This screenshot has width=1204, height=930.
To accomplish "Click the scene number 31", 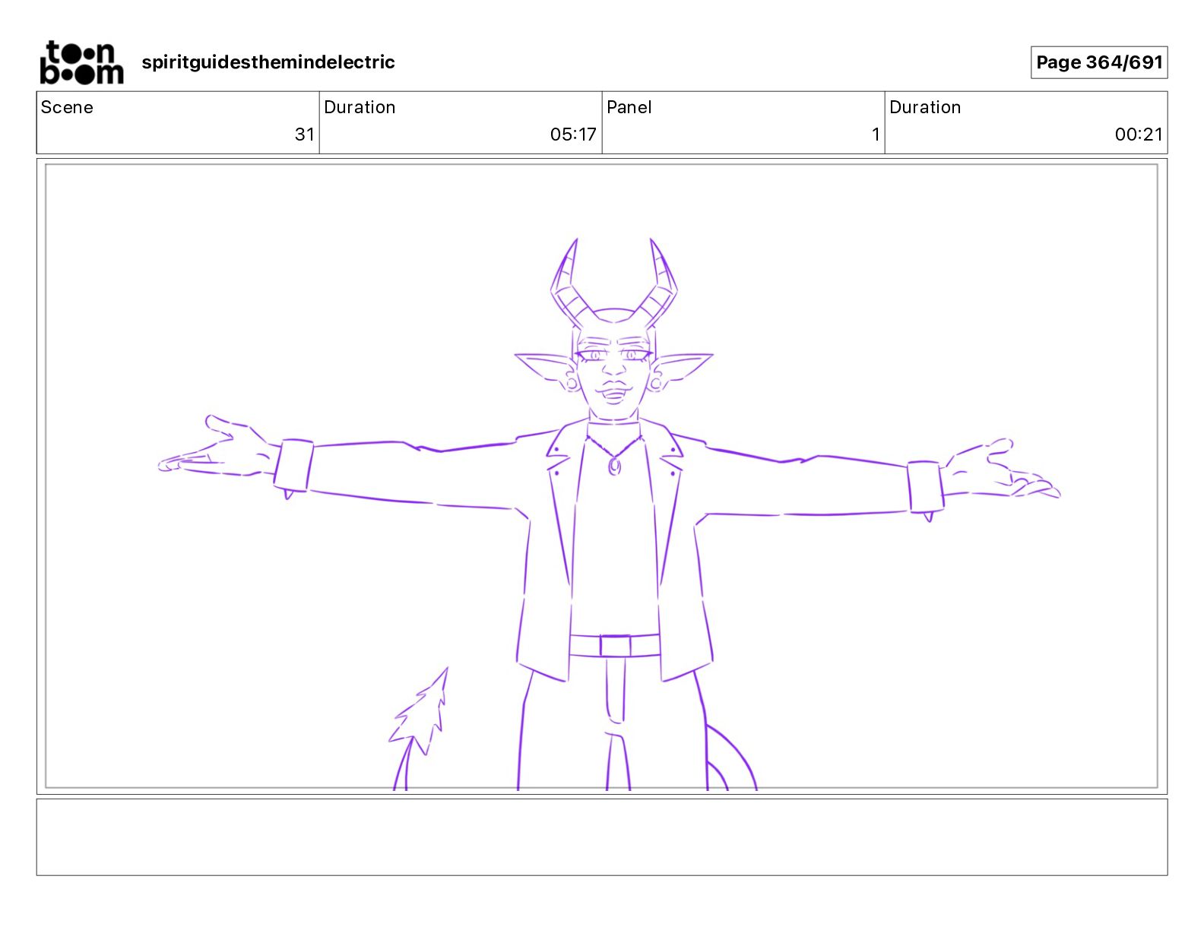I will pyautogui.click(x=305, y=134).
